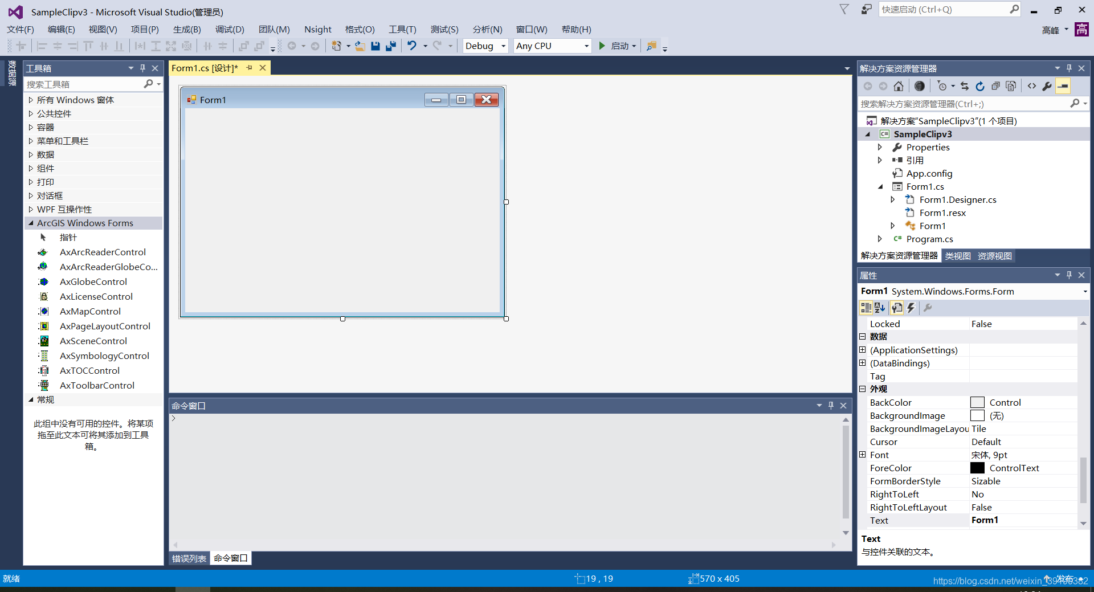Expand Form1.Designer.cs node
The width and height of the screenshot is (1094, 592).
893,199
